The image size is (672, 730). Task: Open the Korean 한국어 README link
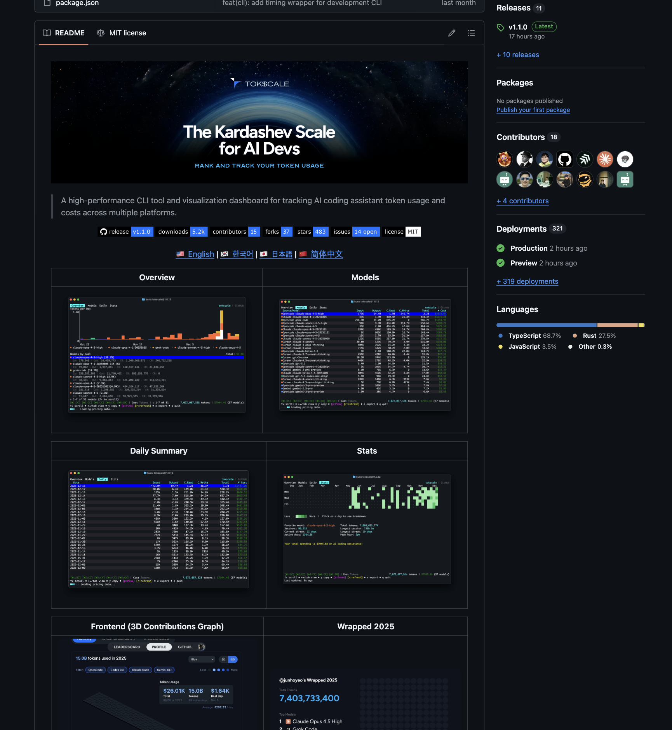(x=237, y=254)
